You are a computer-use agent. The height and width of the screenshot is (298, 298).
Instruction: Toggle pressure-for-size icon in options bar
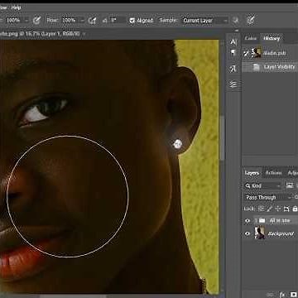click(x=250, y=20)
